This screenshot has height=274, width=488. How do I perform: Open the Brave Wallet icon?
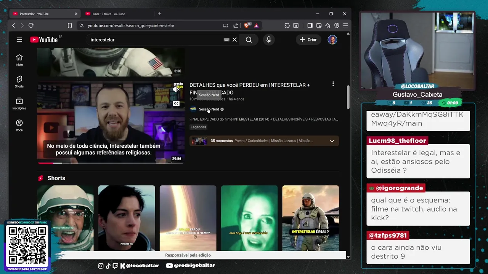319,25
